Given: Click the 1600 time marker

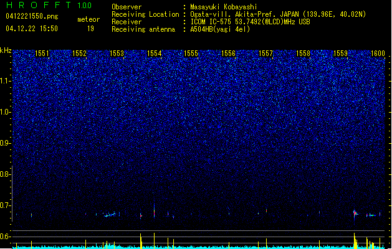Looking at the screenshot, I should coord(378,54).
